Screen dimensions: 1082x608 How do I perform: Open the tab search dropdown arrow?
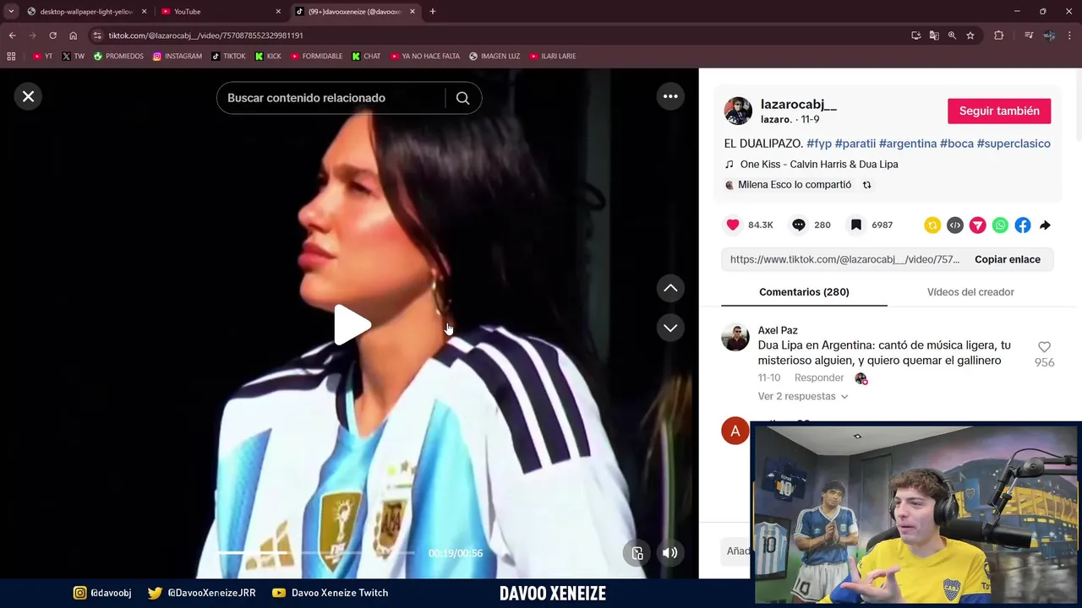click(x=11, y=12)
